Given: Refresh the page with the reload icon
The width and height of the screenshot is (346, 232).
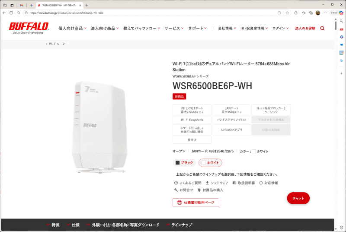Looking at the screenshot, I should [11, 13].
